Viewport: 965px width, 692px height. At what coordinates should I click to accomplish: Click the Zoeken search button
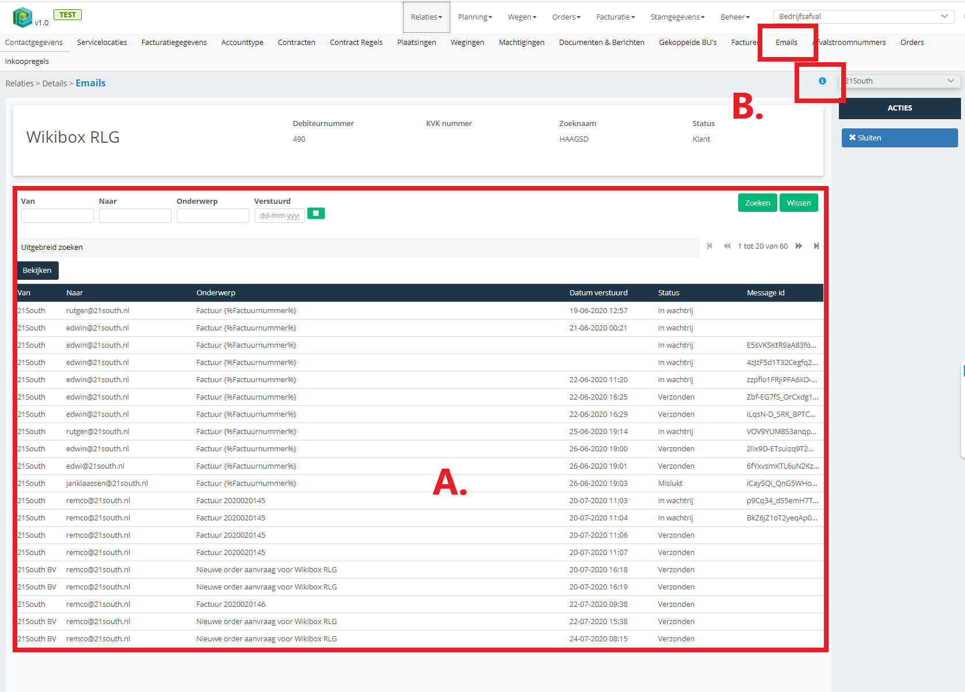tap(758, 203)
